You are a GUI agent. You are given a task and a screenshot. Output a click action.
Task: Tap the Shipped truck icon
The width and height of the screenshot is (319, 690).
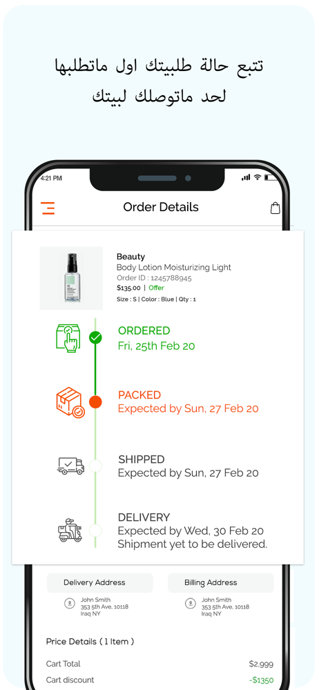70,466
